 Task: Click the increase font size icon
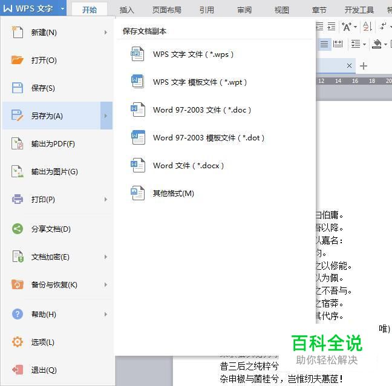coord(347,27)
